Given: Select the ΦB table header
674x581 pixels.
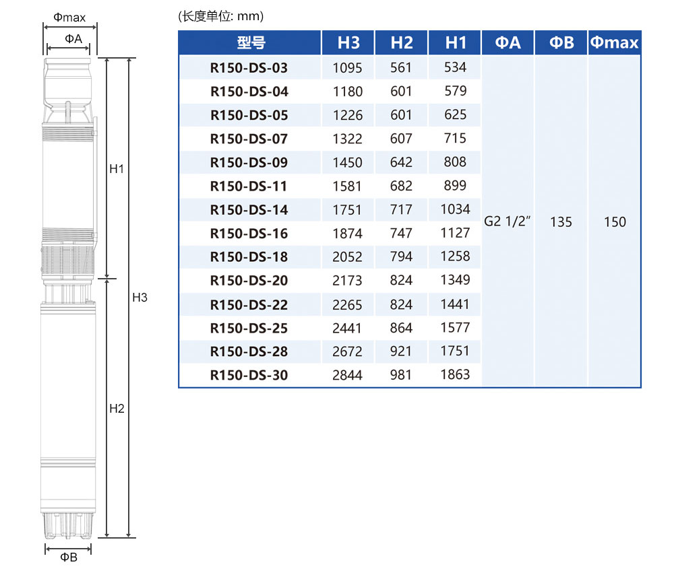Looking at the screenshot, I should tap(561, 43).
